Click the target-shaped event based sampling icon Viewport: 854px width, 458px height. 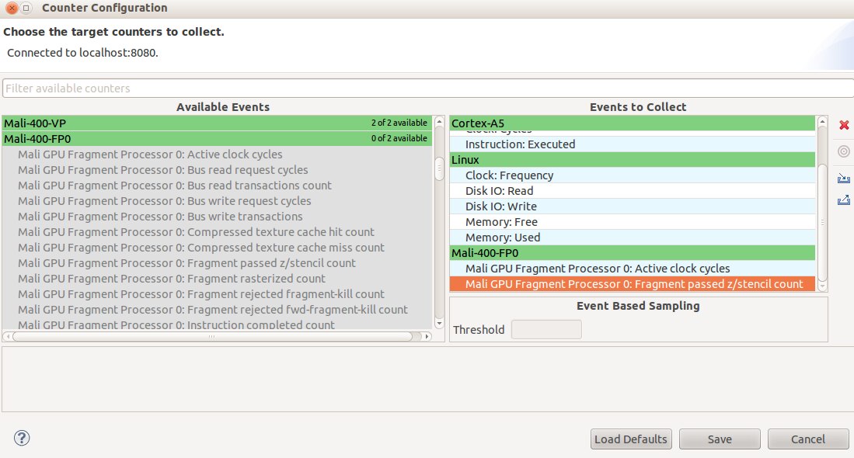click(844, 151)
